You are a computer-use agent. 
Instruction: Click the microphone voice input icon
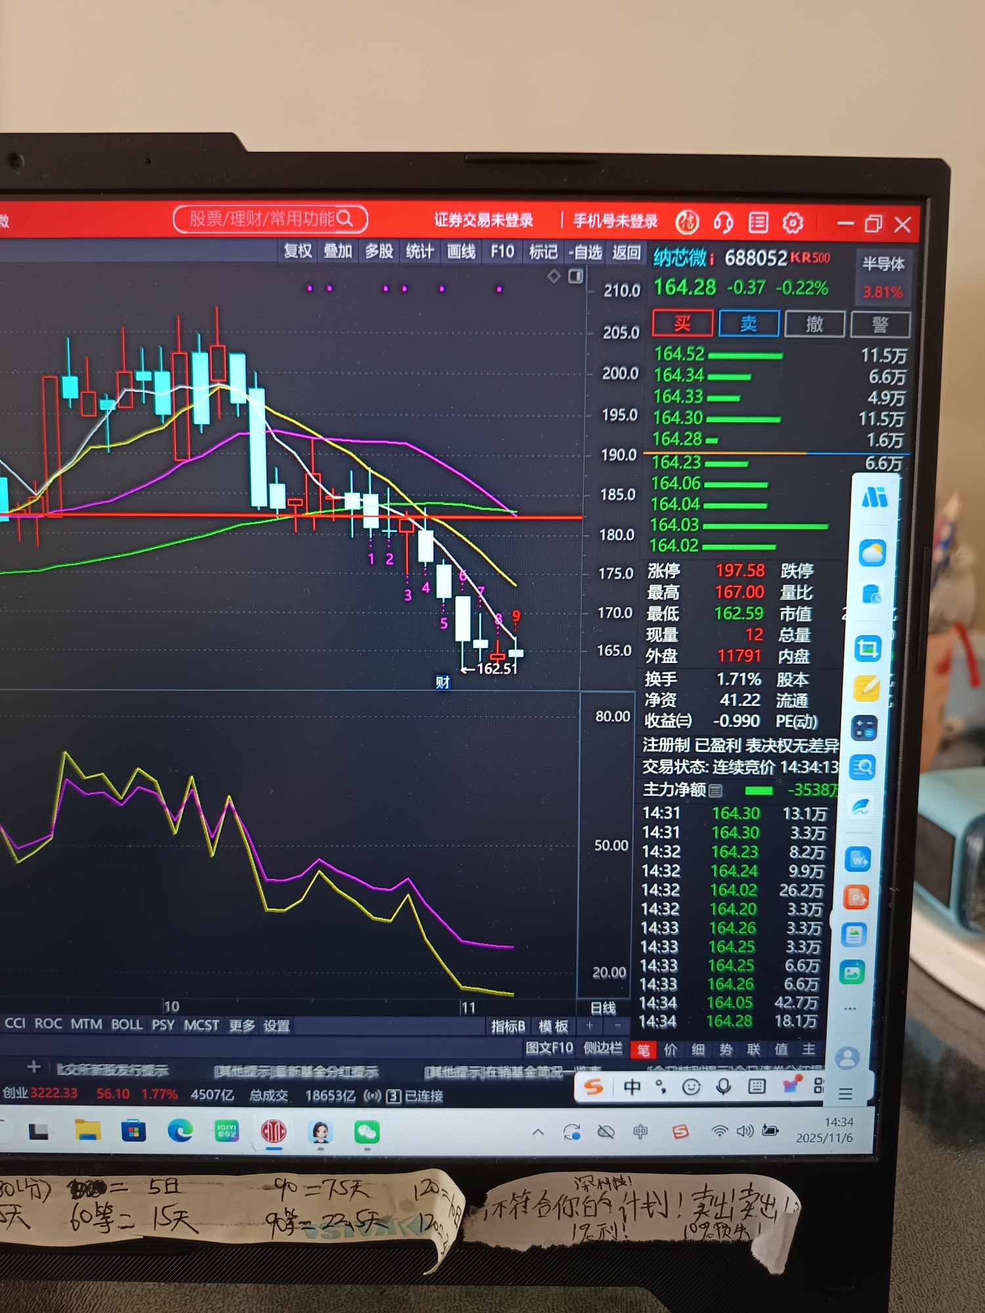coord(723,1087)
